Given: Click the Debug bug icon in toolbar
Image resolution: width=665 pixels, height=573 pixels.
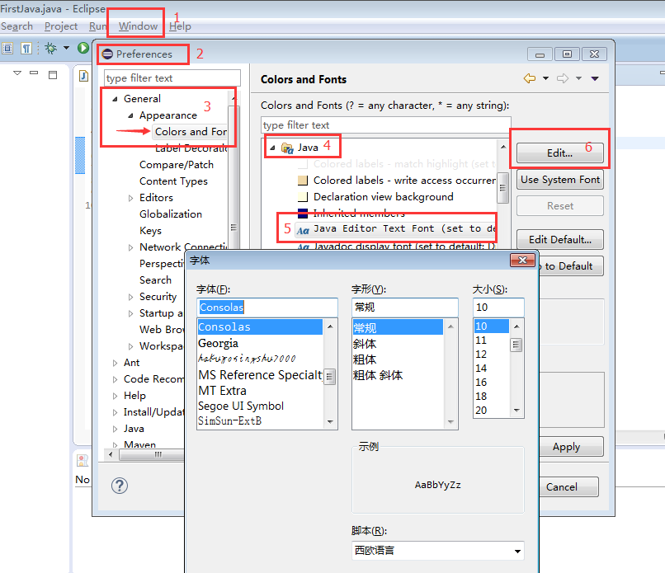Looking at the screenshot, I should pyautogui.click(x=51, y=48).
